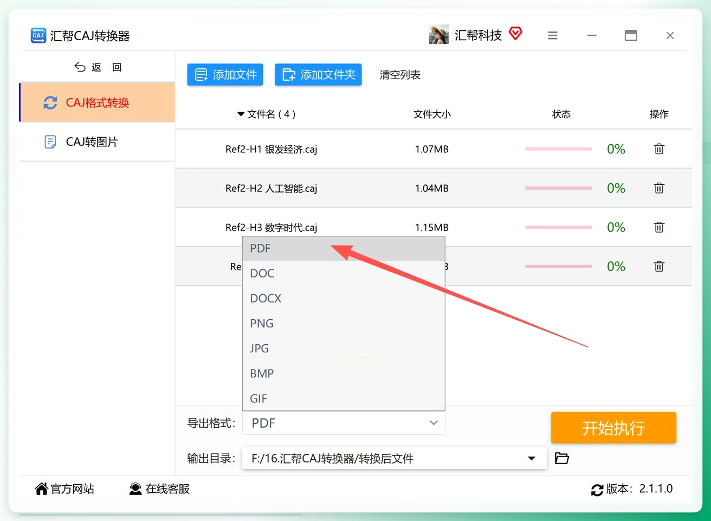Select the Ref2-H2 人工智能.caj file name
Viewport: 711px width, 521px height.
(x=271, y=188)
